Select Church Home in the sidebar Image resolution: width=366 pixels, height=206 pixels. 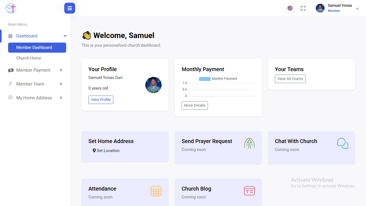pos(29,58)
